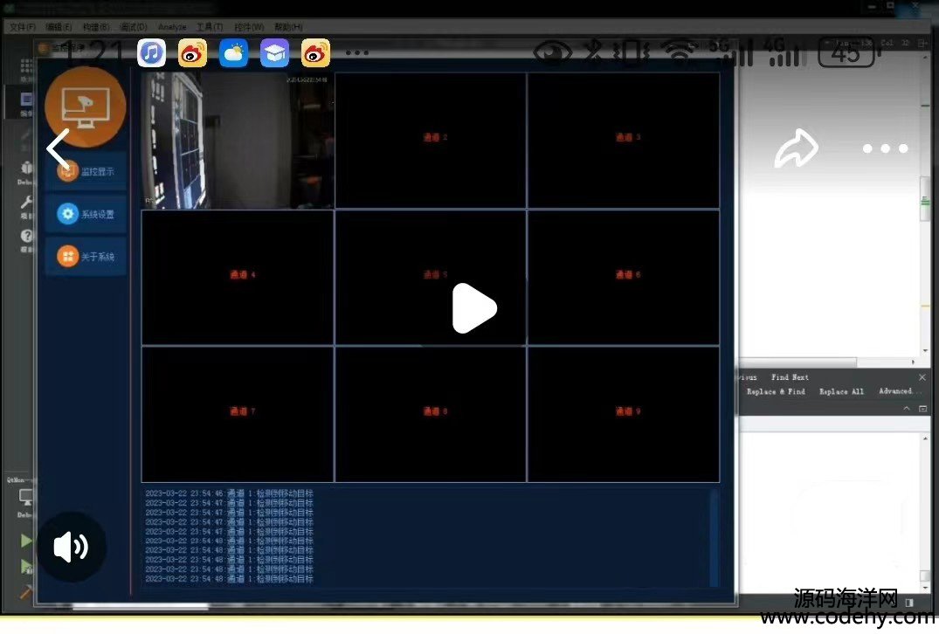Click Replace All in the find bar
Screen dimensions: 939x634
click(x=841, y=391)
